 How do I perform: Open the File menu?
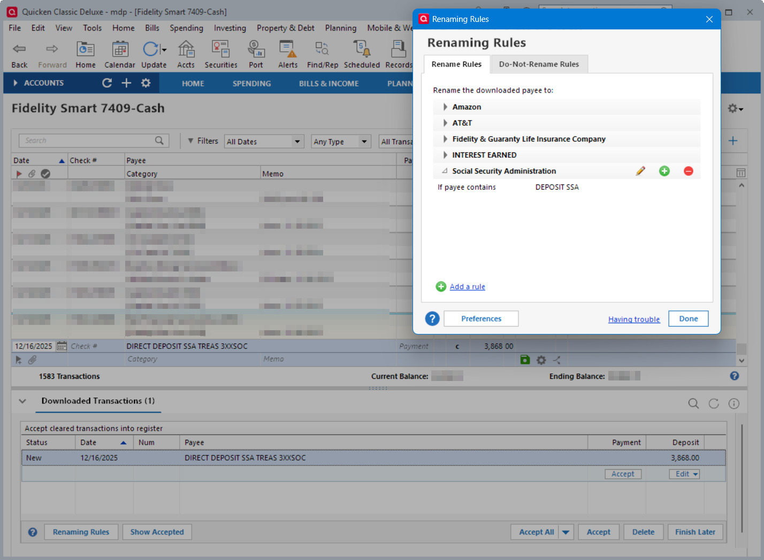[x=15, y=28]
